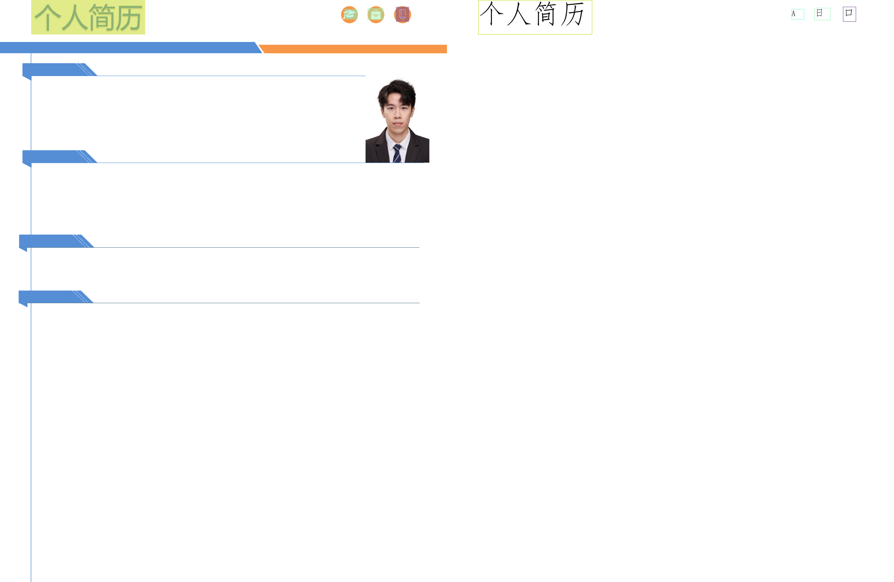Viewport: 894px width, 582px height.
Task: Click the portrait photo of the man
Action: pos(397,121)
